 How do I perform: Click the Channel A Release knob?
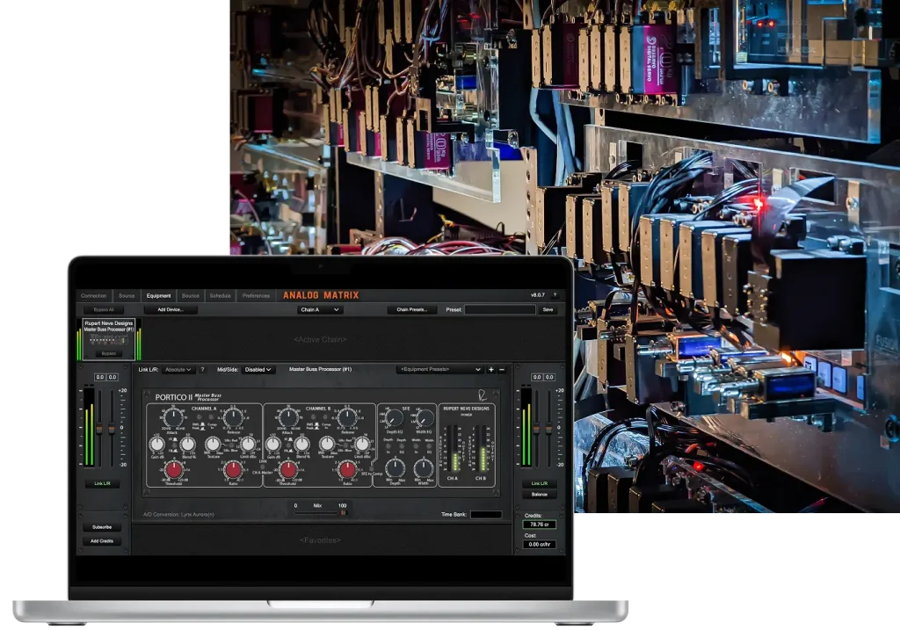233,418
